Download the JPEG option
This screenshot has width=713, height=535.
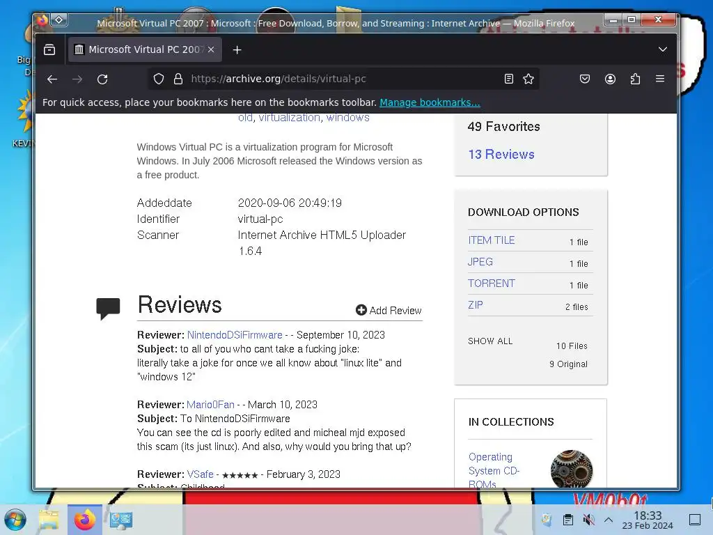(480, 262)
